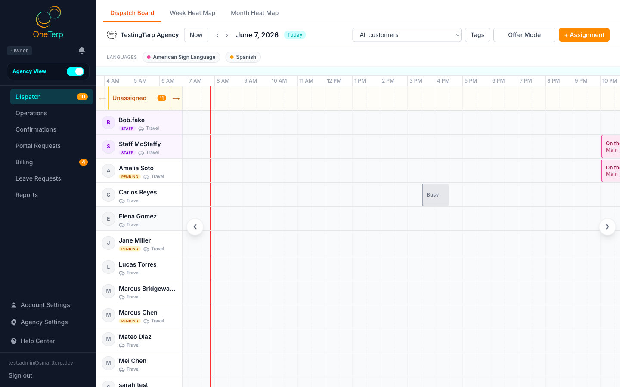The height and width of the screenshot is (387, 620).
Task: Open the All customers dropdown
Action: tap(407, 35)
